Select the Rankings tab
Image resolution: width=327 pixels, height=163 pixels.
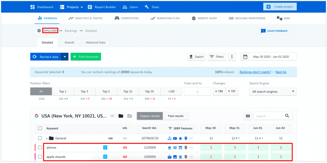[x=47, y=18]
